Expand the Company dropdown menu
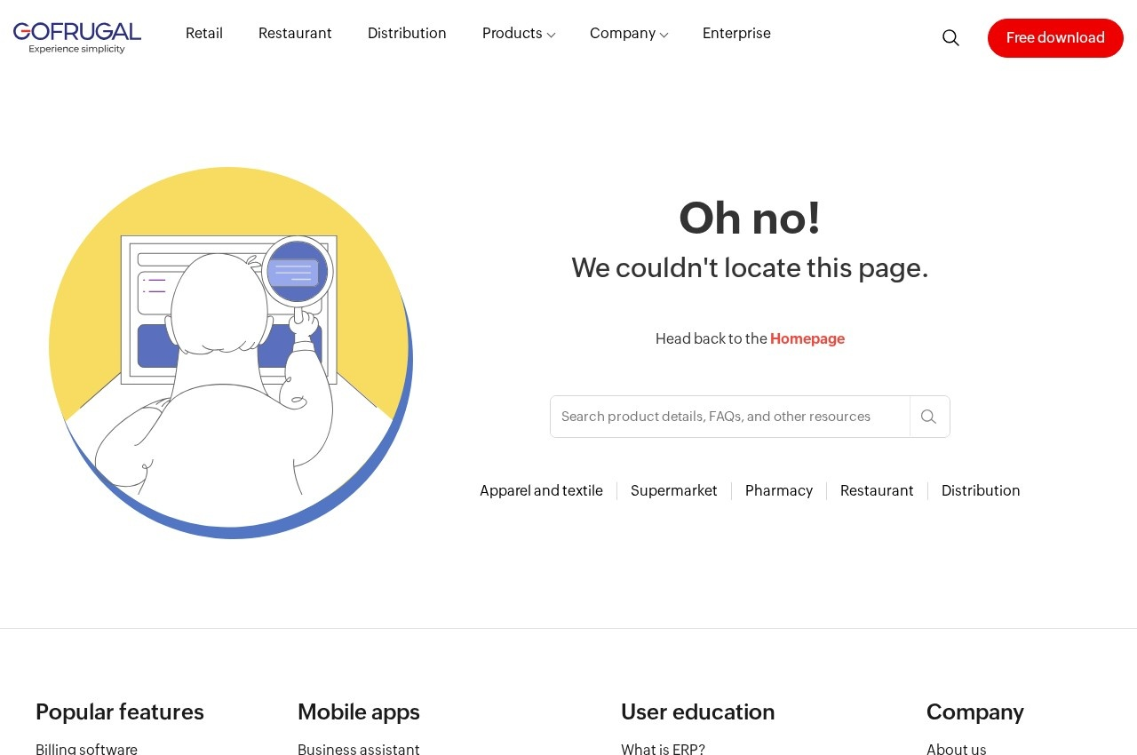Viewport: 1137px width, 755px height. 629,34
